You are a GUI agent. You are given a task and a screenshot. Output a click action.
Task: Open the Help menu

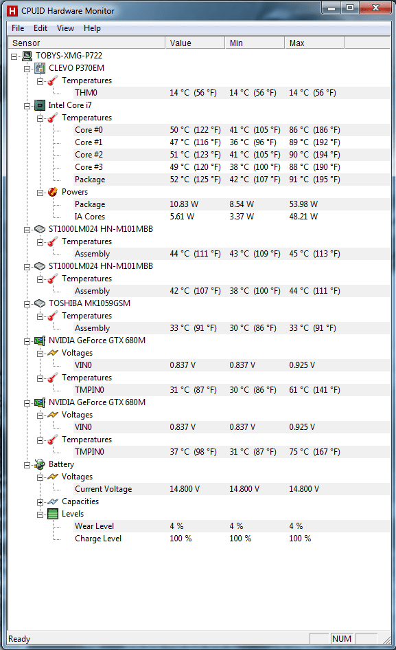pos(92,28)
